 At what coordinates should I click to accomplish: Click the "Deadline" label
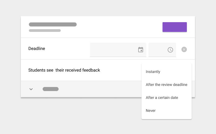pos(37,49)
